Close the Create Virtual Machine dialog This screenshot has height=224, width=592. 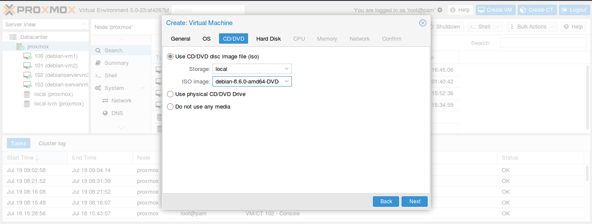[423, 23]
